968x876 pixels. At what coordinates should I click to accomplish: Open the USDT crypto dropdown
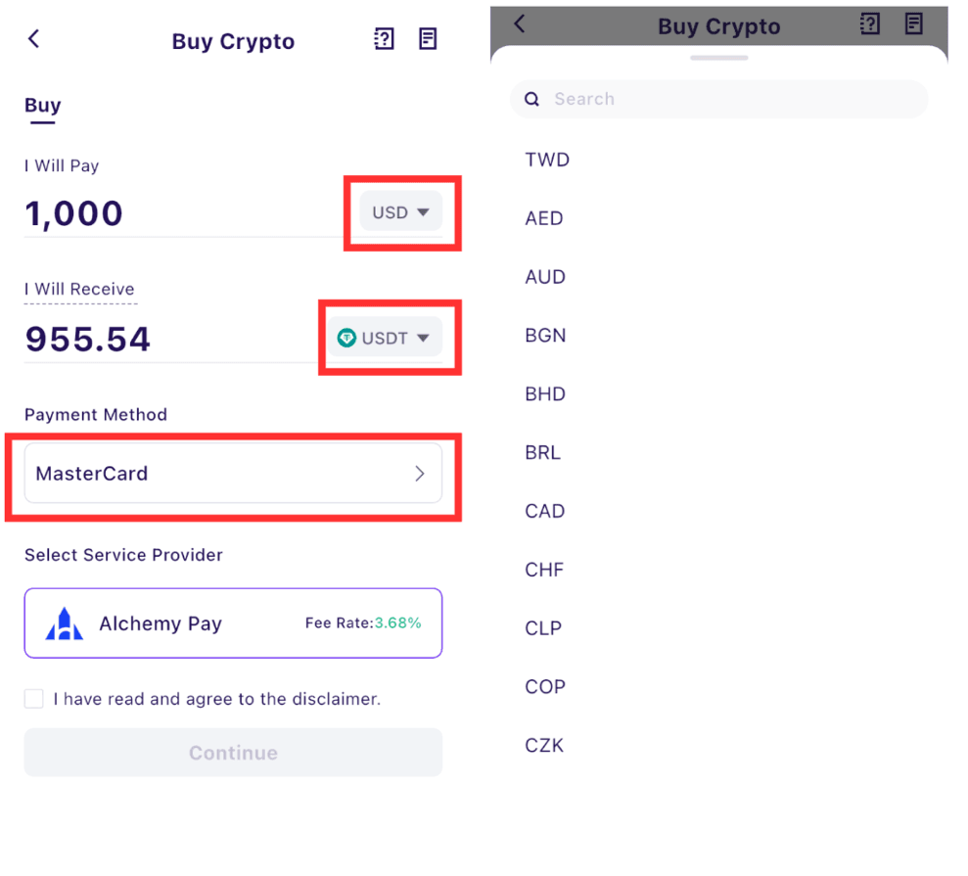coord(385,337)
